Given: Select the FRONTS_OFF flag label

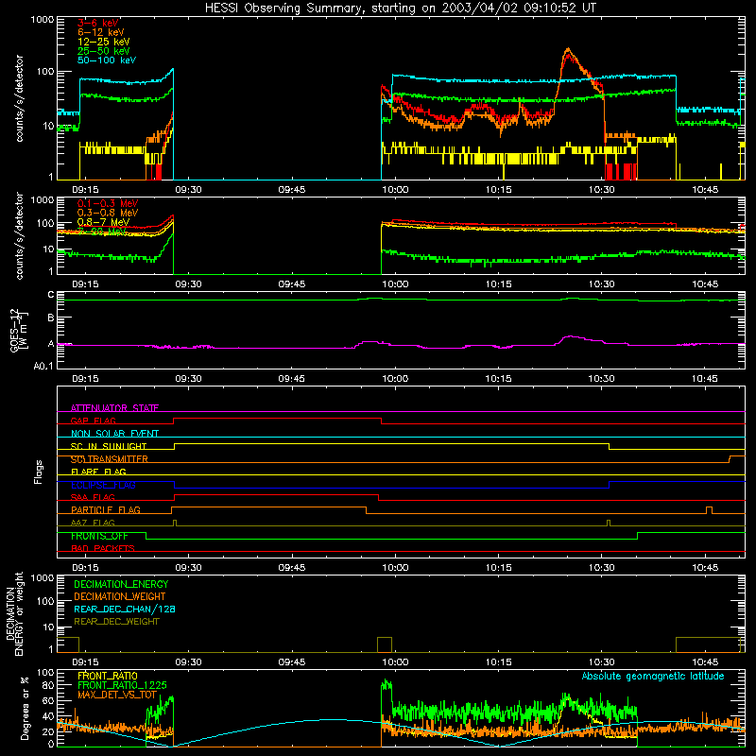Looking at the screenshot, I should tap(99, 536).
